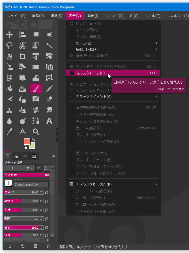The width and height of the screenshot is (189, 253).
Task: Open the 画像(I) menu
Action: 93,16
